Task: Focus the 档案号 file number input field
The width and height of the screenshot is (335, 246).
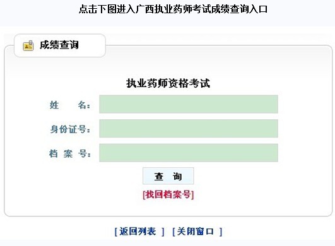Action: [x=189, y=153]
